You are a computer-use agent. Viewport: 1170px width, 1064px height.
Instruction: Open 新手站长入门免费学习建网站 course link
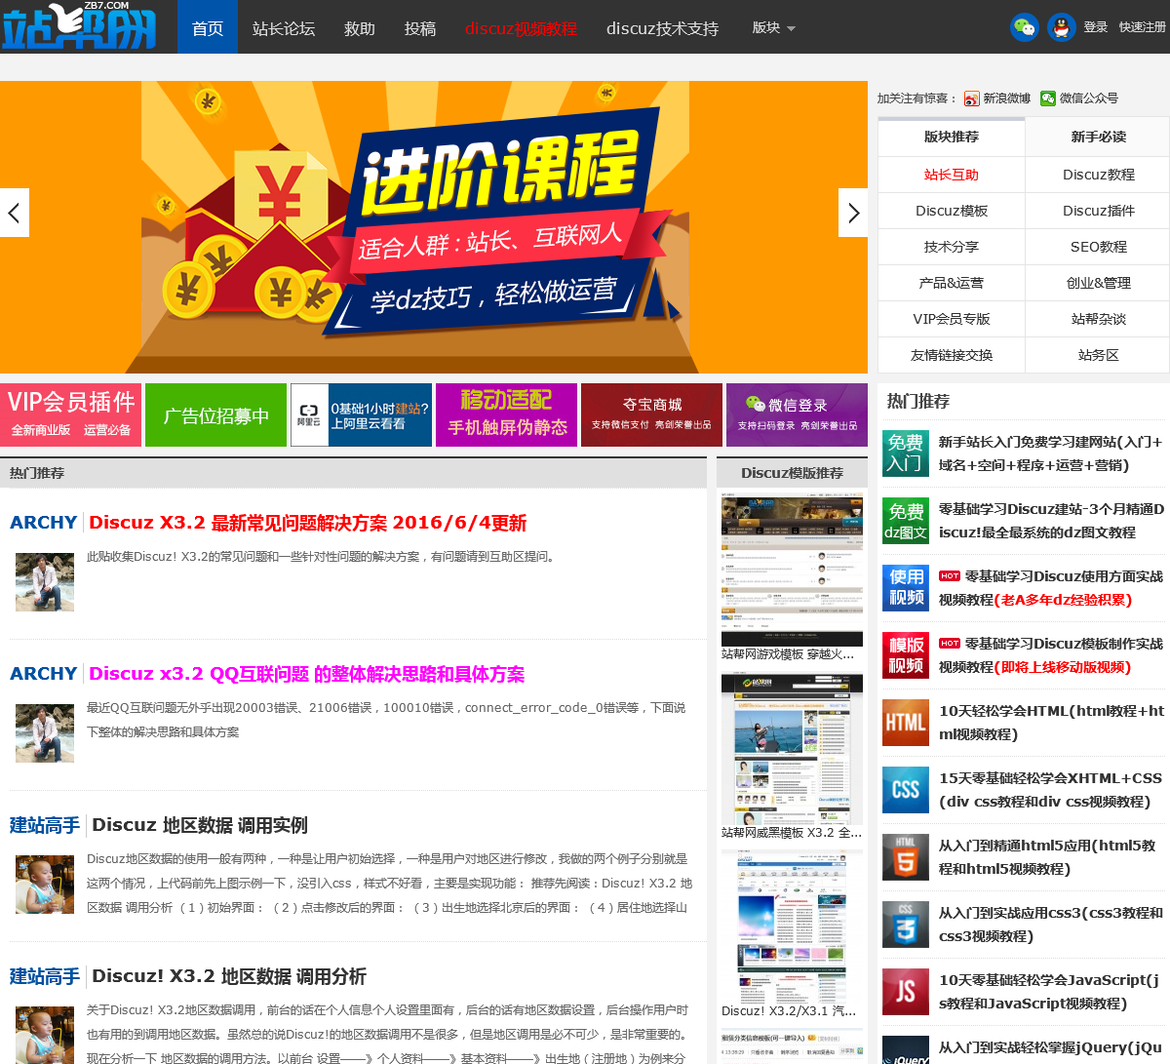coord(1051,453)
